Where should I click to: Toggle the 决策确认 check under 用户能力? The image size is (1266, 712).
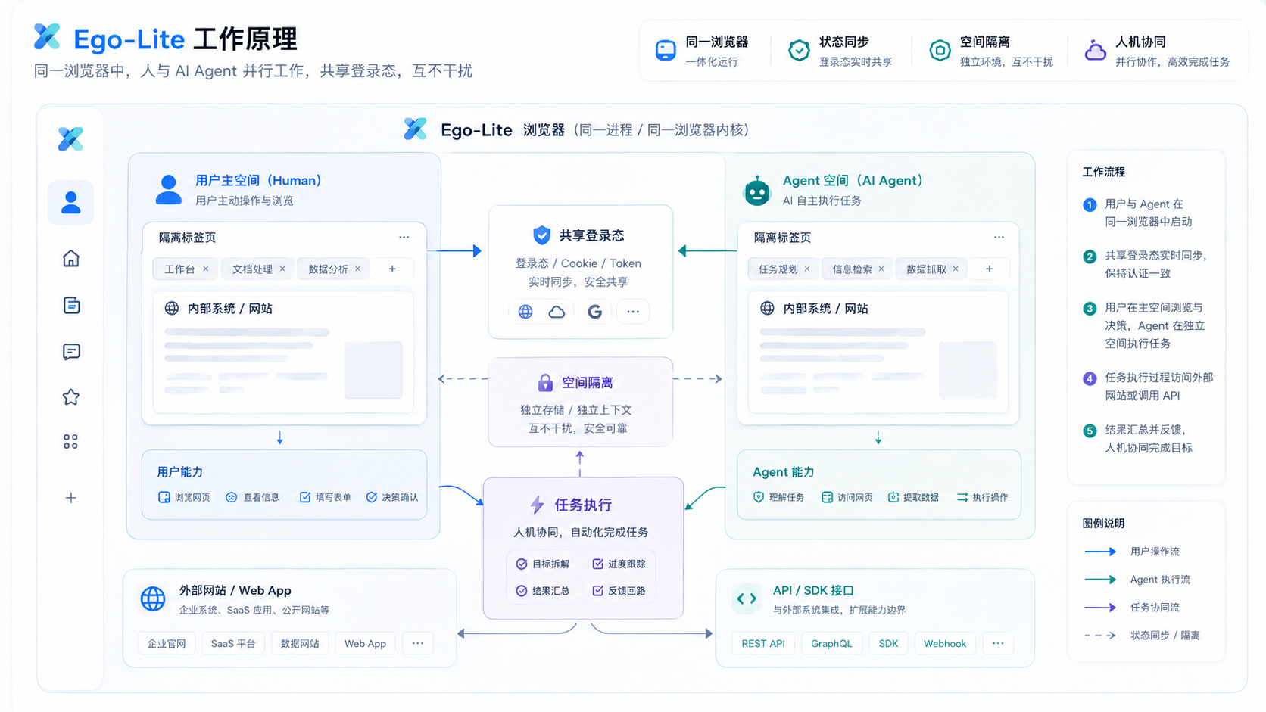click(372, 497)
